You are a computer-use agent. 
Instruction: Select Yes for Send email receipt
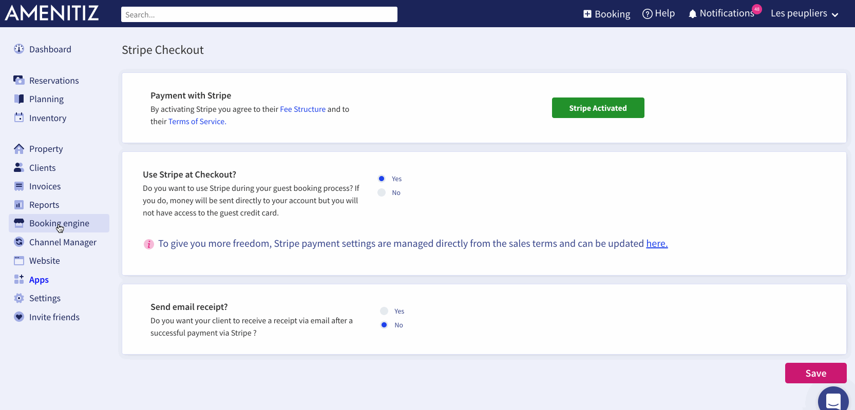coord(384,311)
